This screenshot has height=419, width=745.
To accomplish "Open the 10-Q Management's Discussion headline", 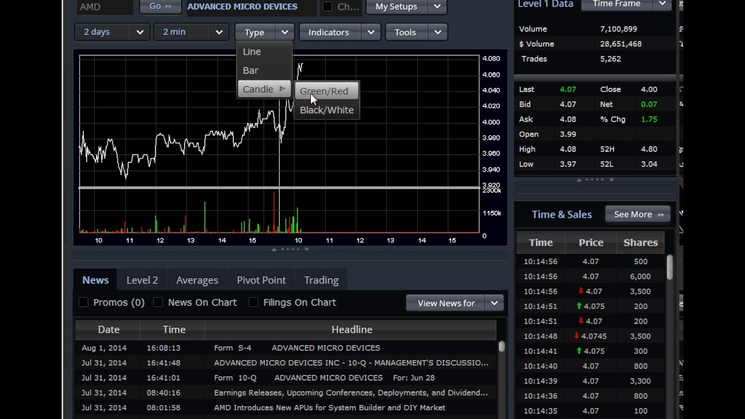I will 351,363.
